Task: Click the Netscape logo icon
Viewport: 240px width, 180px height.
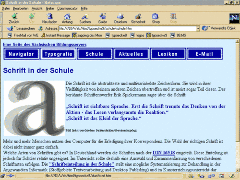Action: pos(233,18)
